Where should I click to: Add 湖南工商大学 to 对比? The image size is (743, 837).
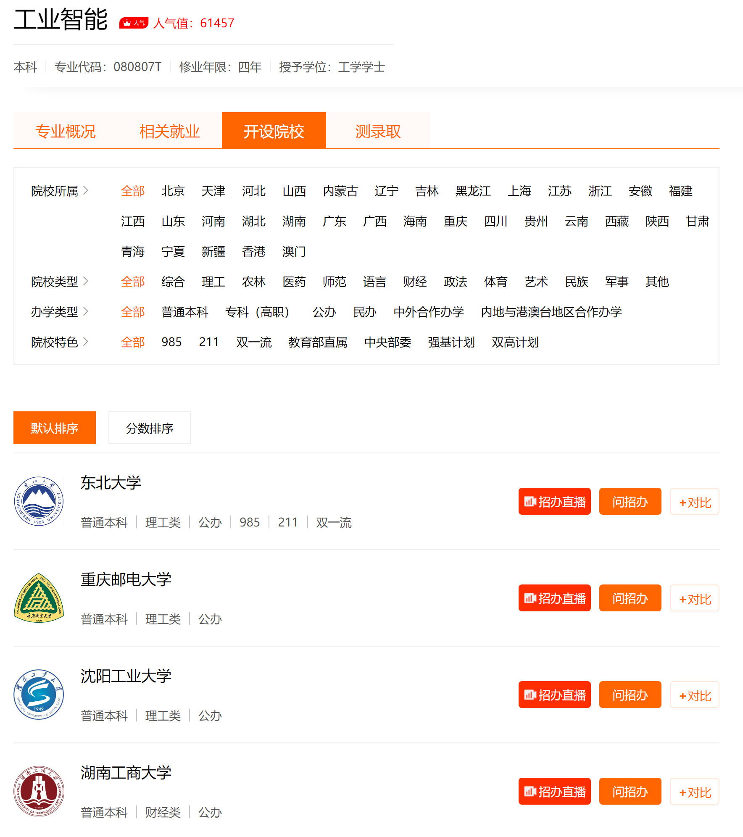point(695,791)
